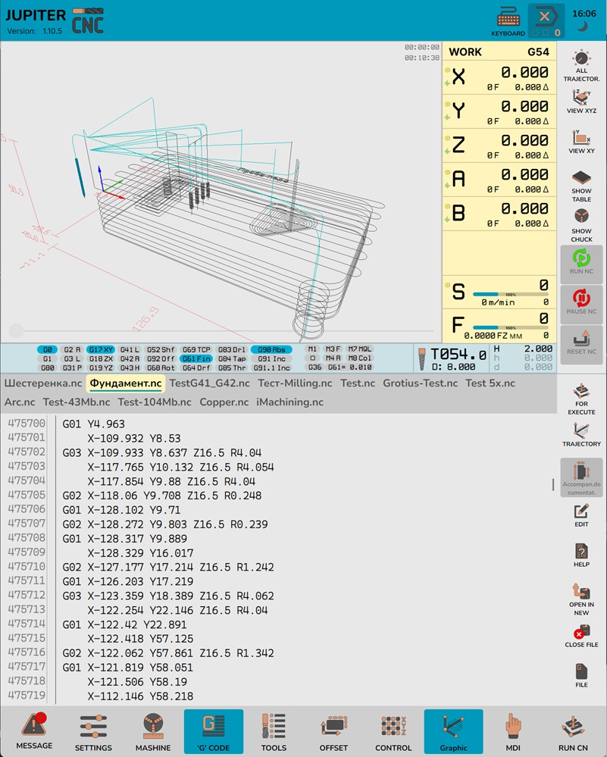
Task: Switch to VIEW XYZ perspective
Action: 581,101
